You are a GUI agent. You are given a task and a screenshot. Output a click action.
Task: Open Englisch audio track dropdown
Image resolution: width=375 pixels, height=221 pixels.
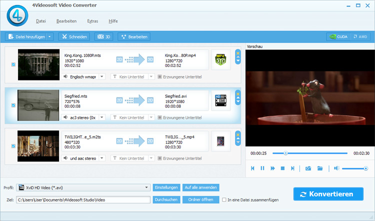[101, 76]
